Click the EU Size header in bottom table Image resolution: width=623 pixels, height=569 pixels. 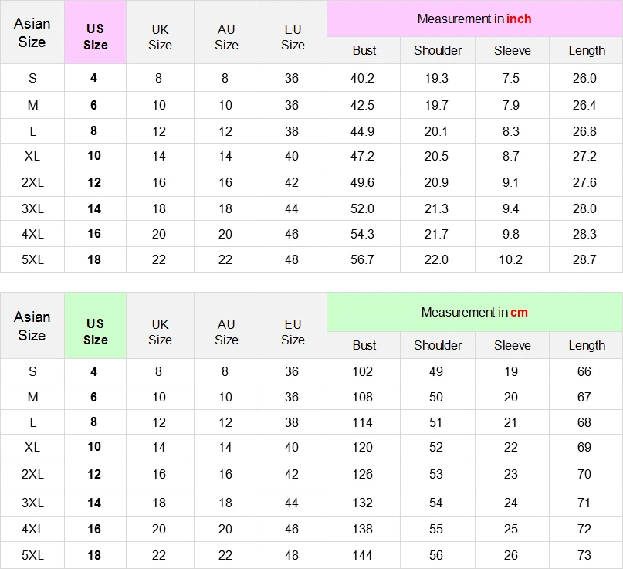pyautogui.click(x=293, y=332)
